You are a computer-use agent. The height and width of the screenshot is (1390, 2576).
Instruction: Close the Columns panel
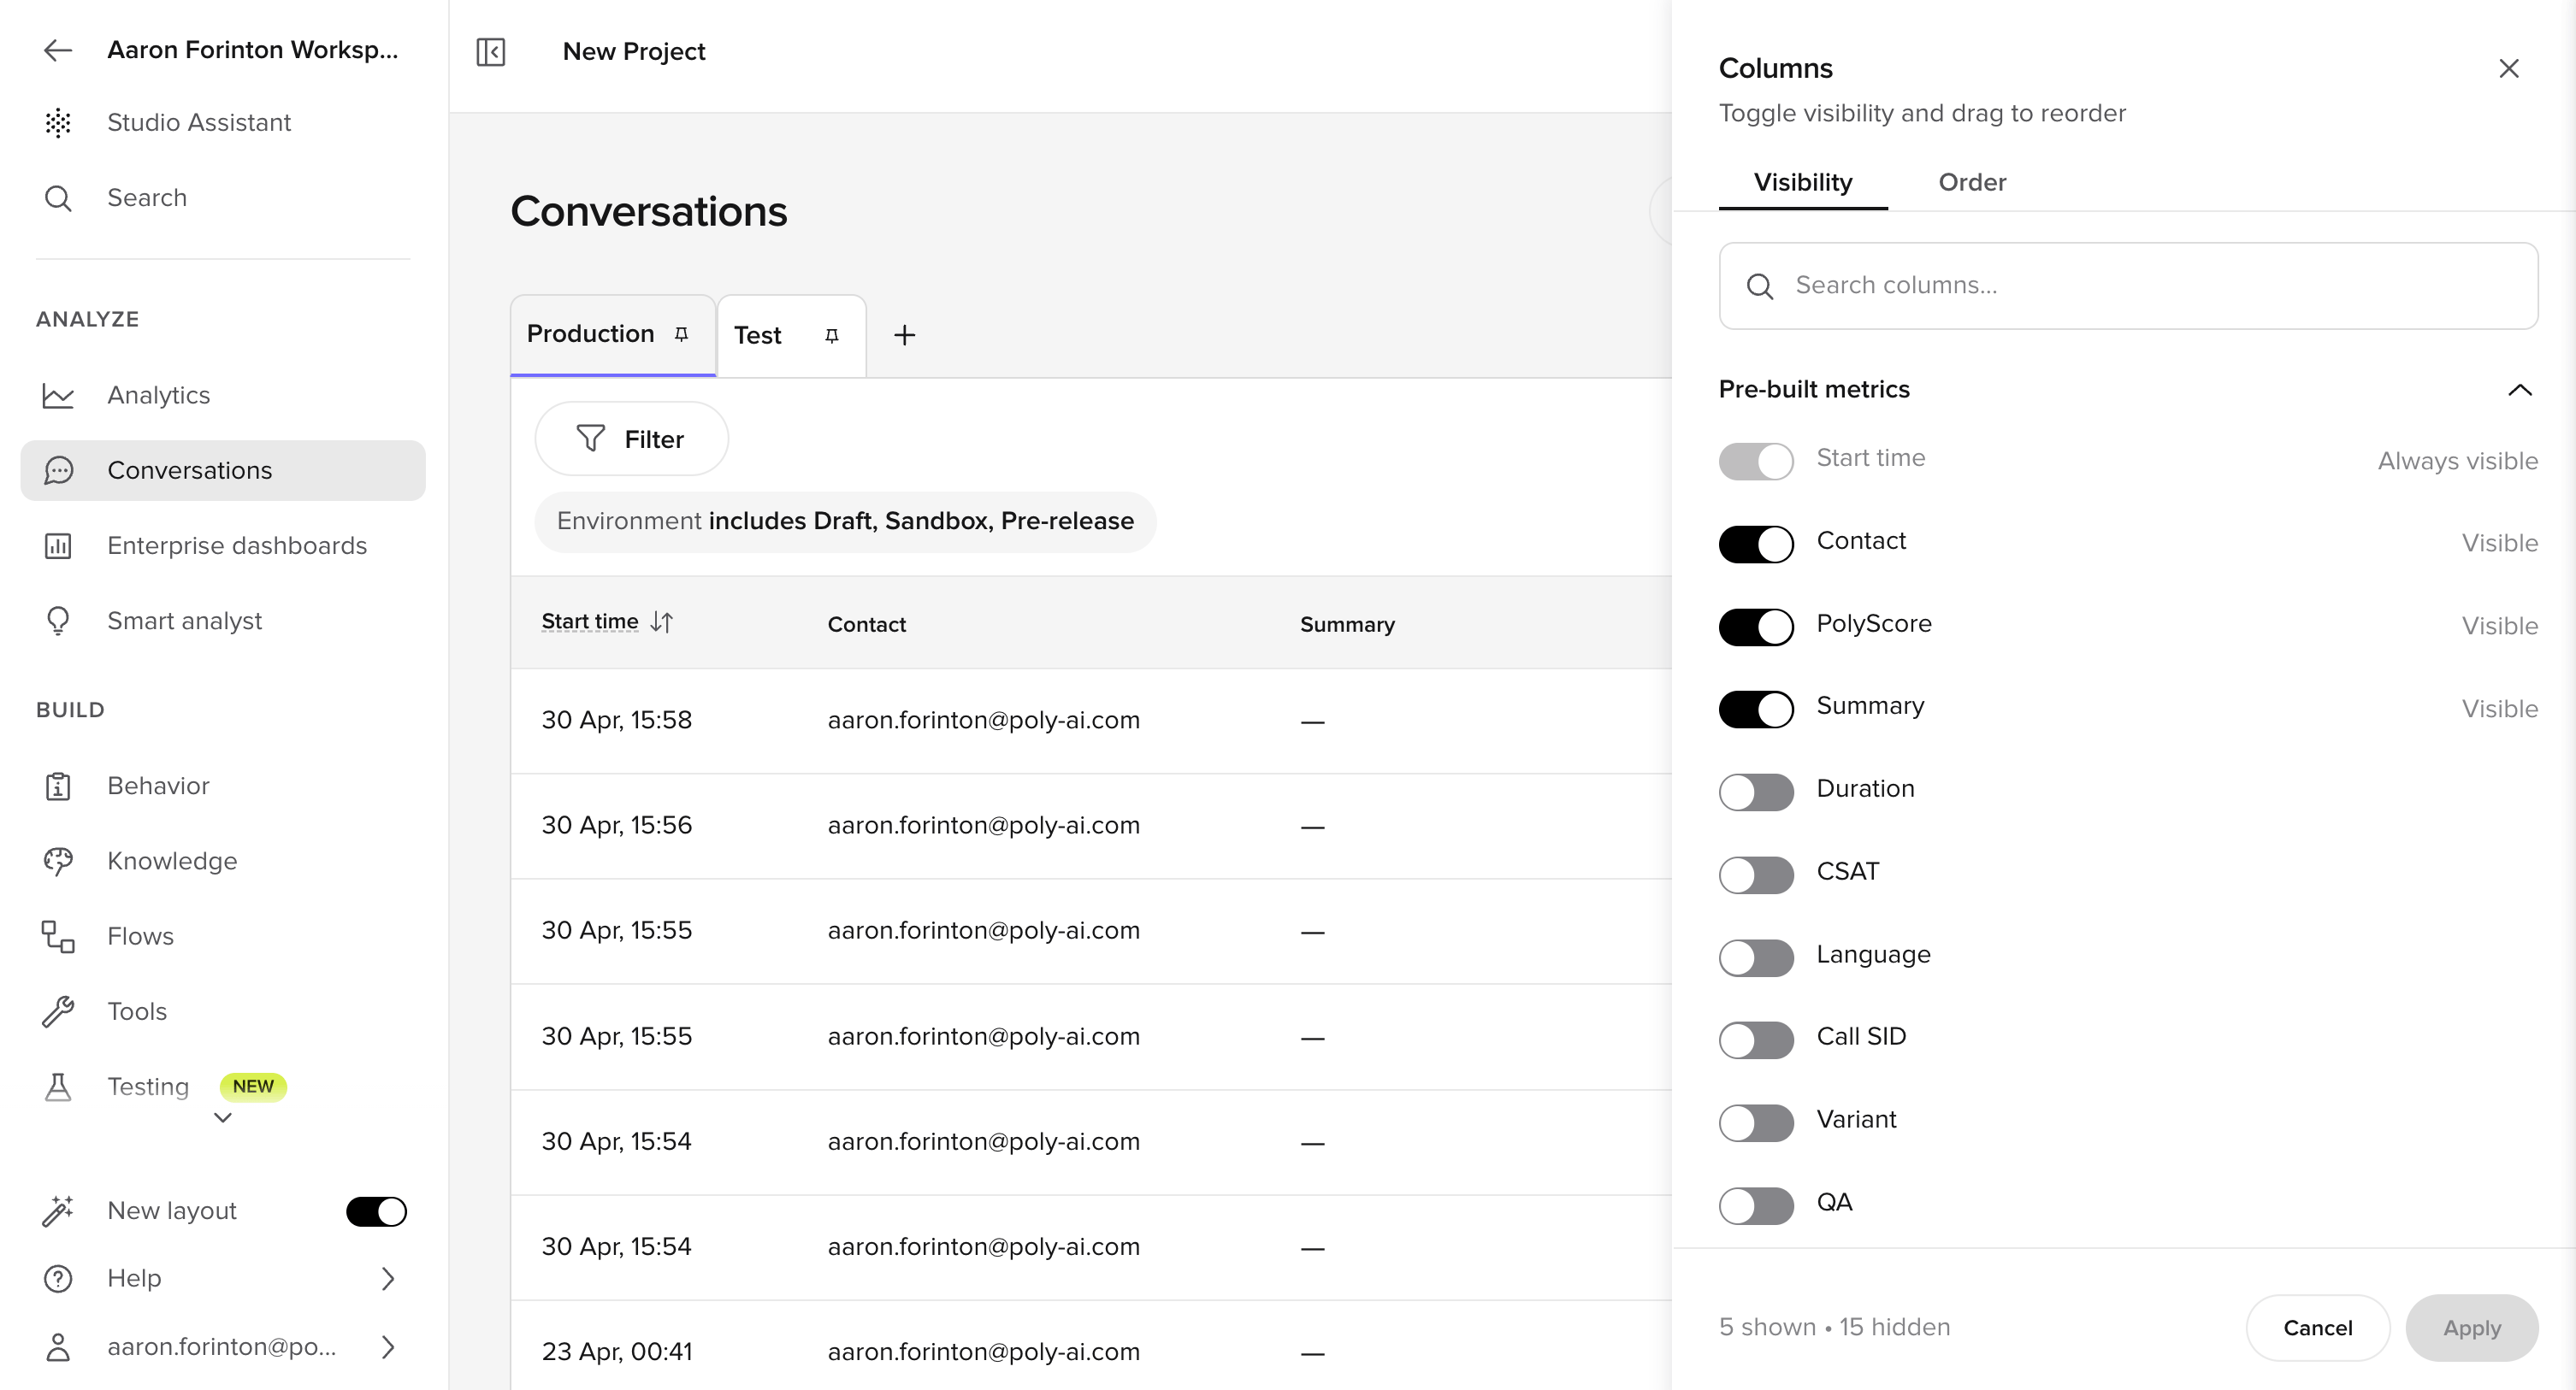coord(2508,68)
